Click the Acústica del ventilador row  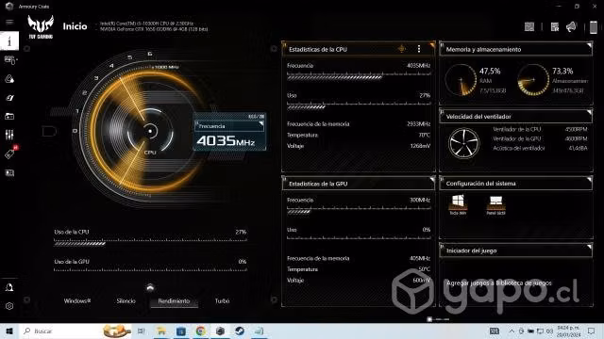click(x=540, y=148)
